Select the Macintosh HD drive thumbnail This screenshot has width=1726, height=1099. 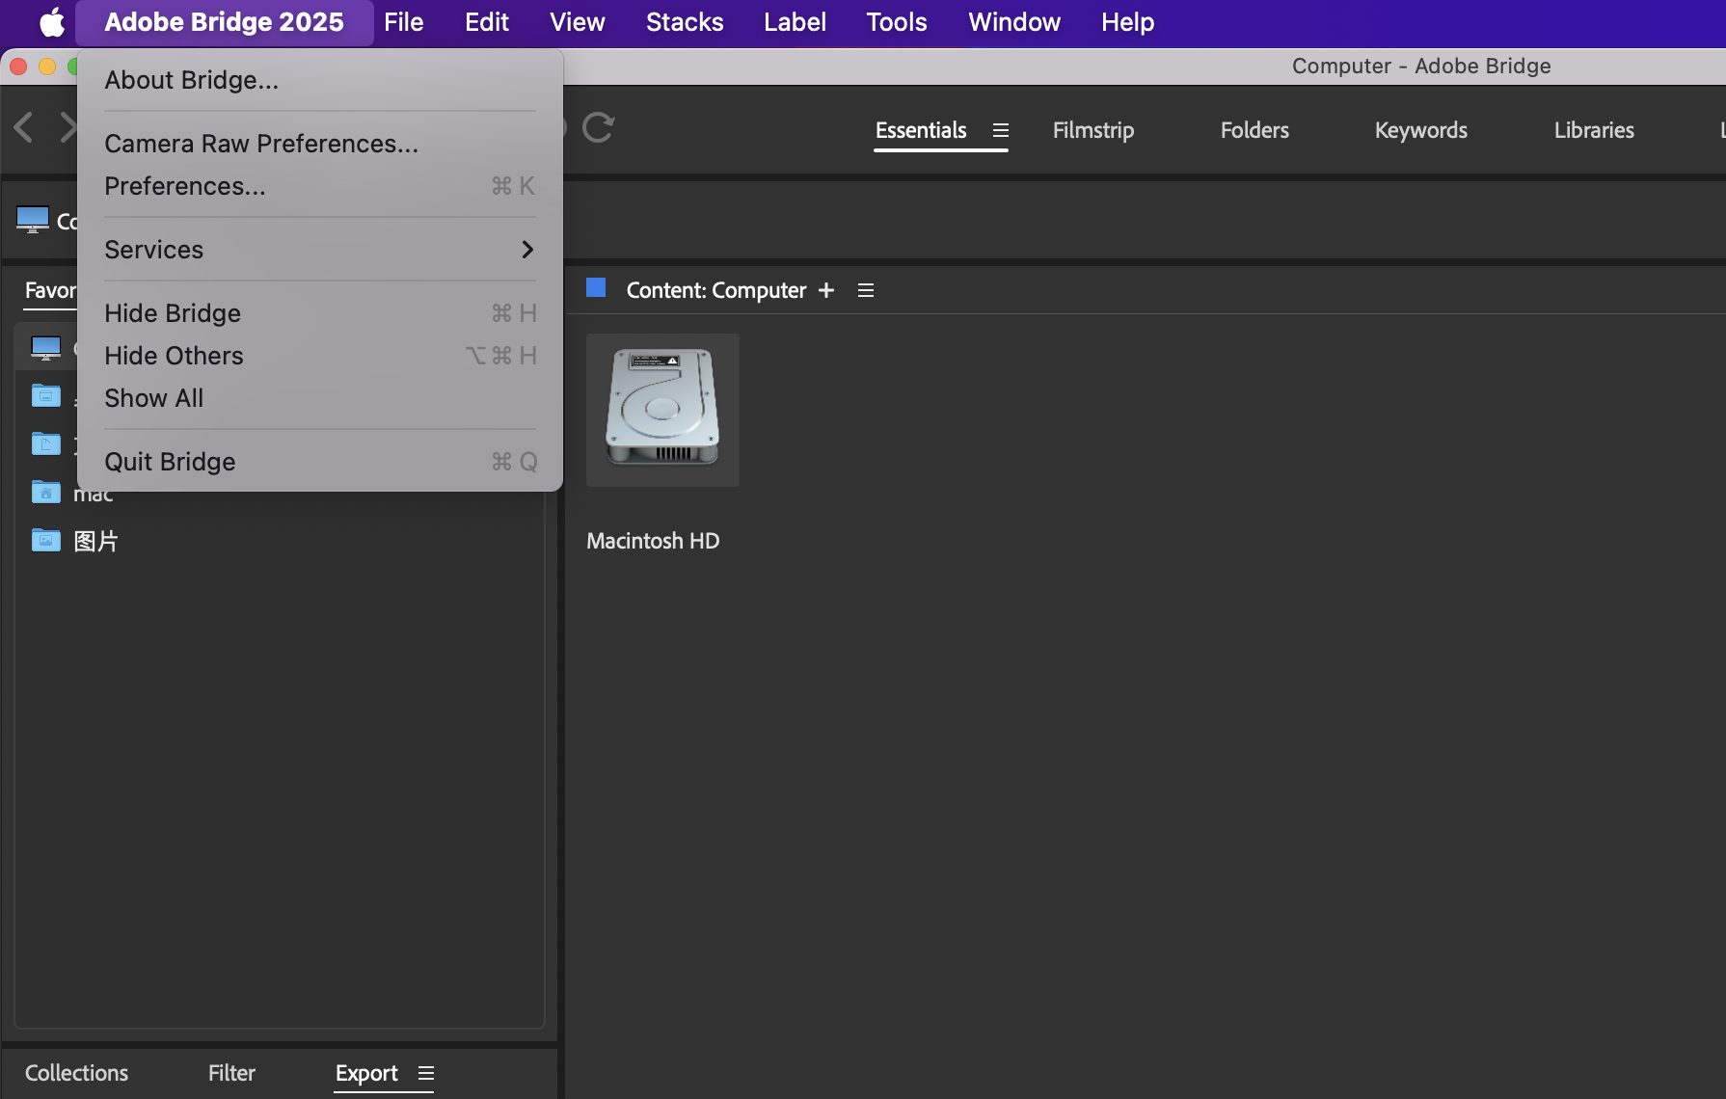click(662, 410)
